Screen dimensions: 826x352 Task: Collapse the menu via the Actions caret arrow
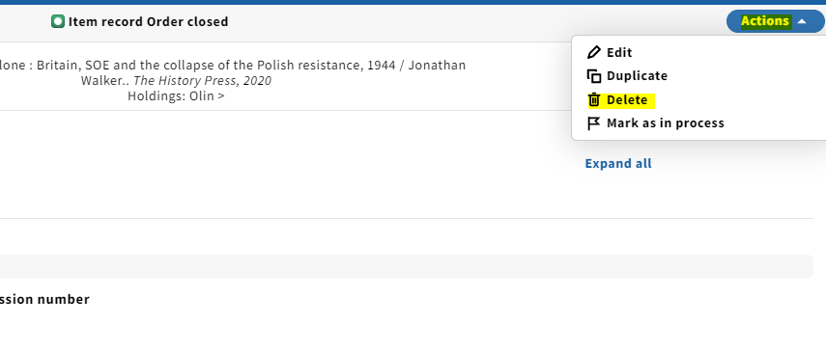pyautogui.click(x=802, y=21)
